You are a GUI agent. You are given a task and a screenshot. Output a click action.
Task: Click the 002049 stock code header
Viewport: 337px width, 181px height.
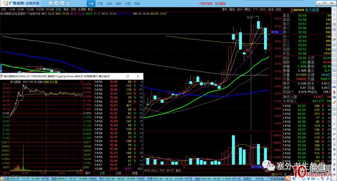tap(299, 10)
